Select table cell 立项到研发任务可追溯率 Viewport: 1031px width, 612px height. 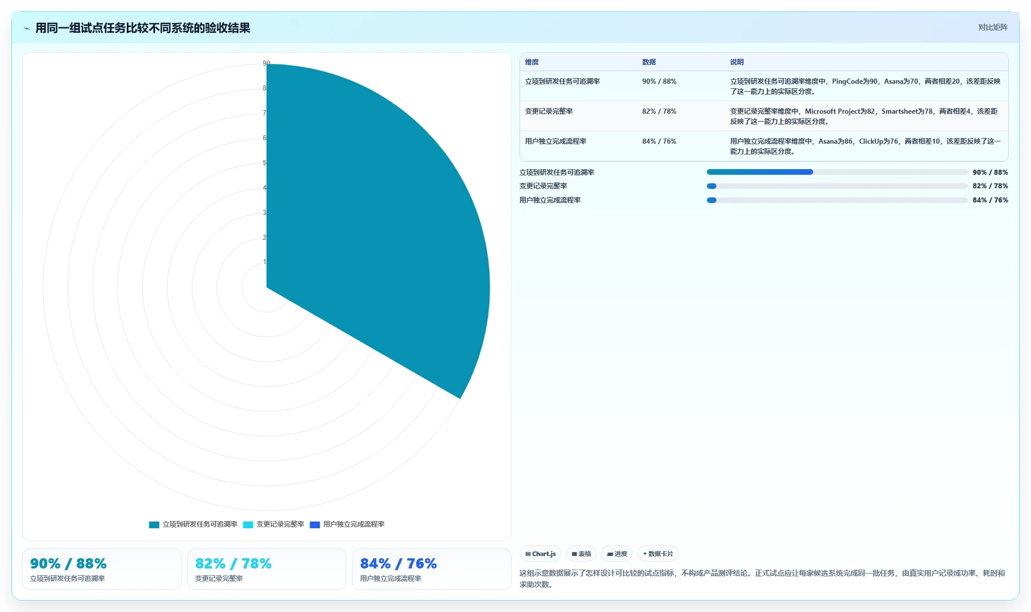pyautogui.click(x=562, y=81)
